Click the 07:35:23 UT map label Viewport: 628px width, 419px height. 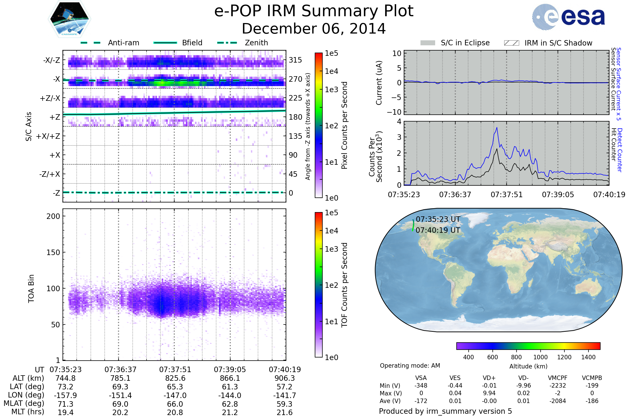click(438, 219)
